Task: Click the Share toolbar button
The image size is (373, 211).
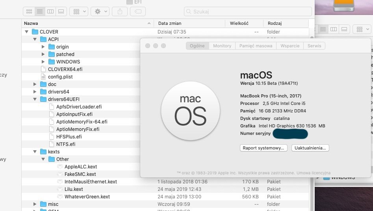Action: click(120, 11)
